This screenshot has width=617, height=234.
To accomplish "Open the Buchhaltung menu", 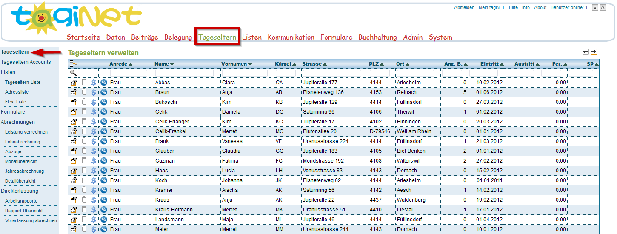I will click(377, 37).
